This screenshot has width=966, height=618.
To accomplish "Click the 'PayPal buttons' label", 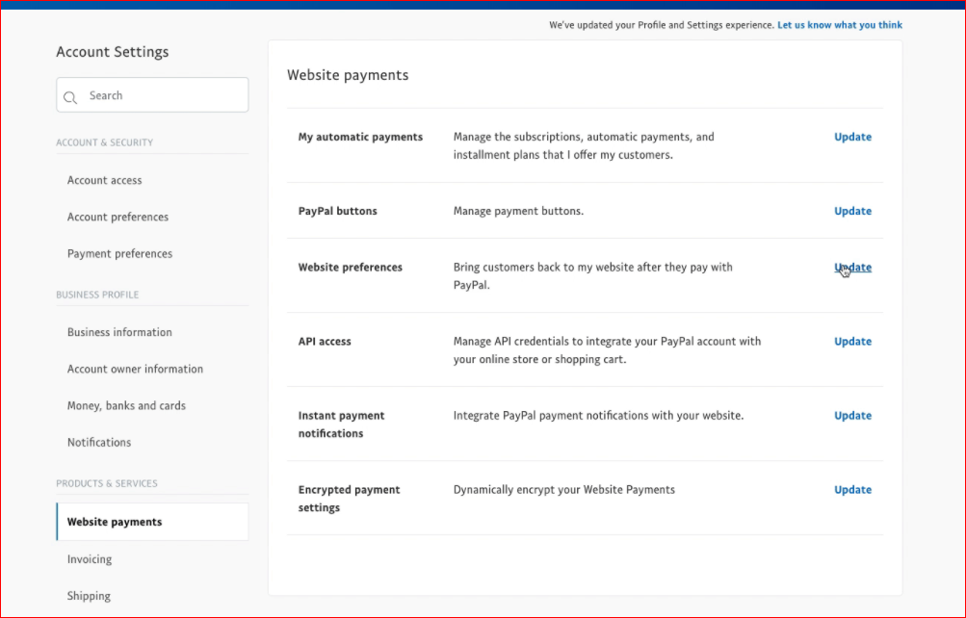I will pyautogui.click(x=338, y=211).
